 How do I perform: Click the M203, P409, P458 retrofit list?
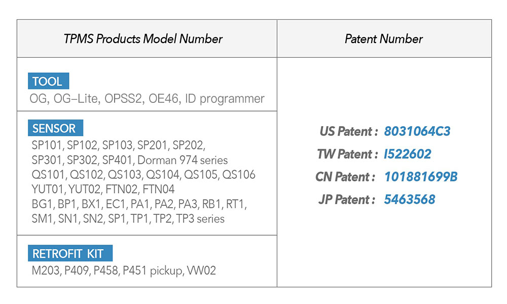[123, 271]
